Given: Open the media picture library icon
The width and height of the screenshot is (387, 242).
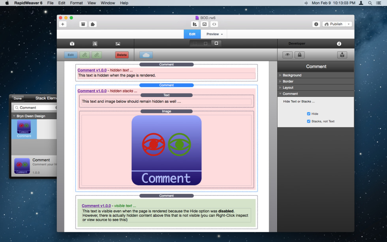Looking at the screenshot, I should point(118,44).
